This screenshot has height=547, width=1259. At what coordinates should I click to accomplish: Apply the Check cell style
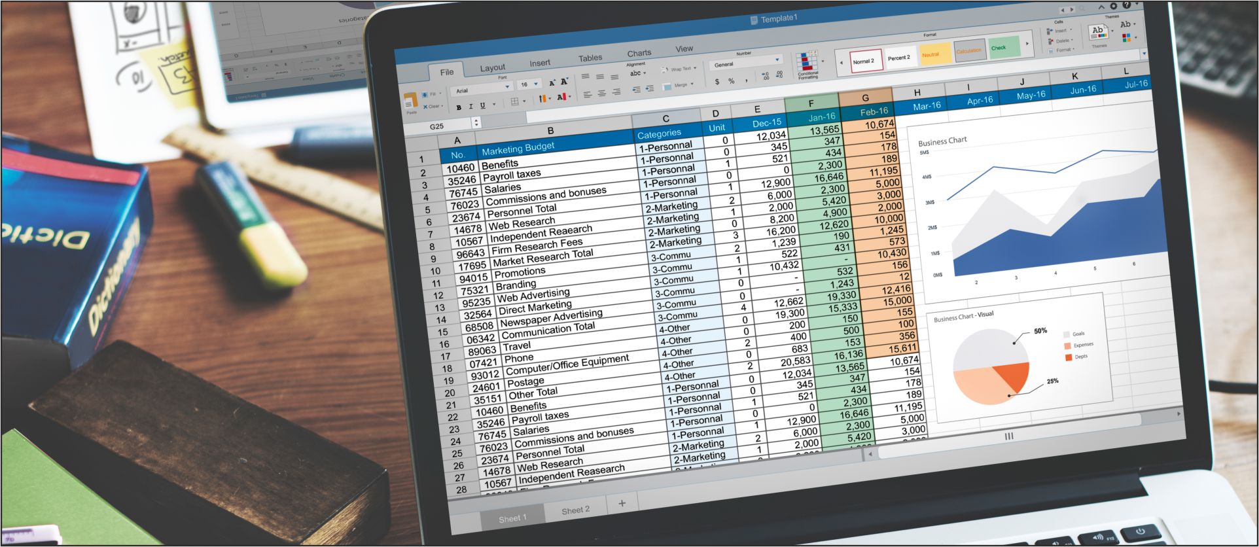(x=1003, y=48)
